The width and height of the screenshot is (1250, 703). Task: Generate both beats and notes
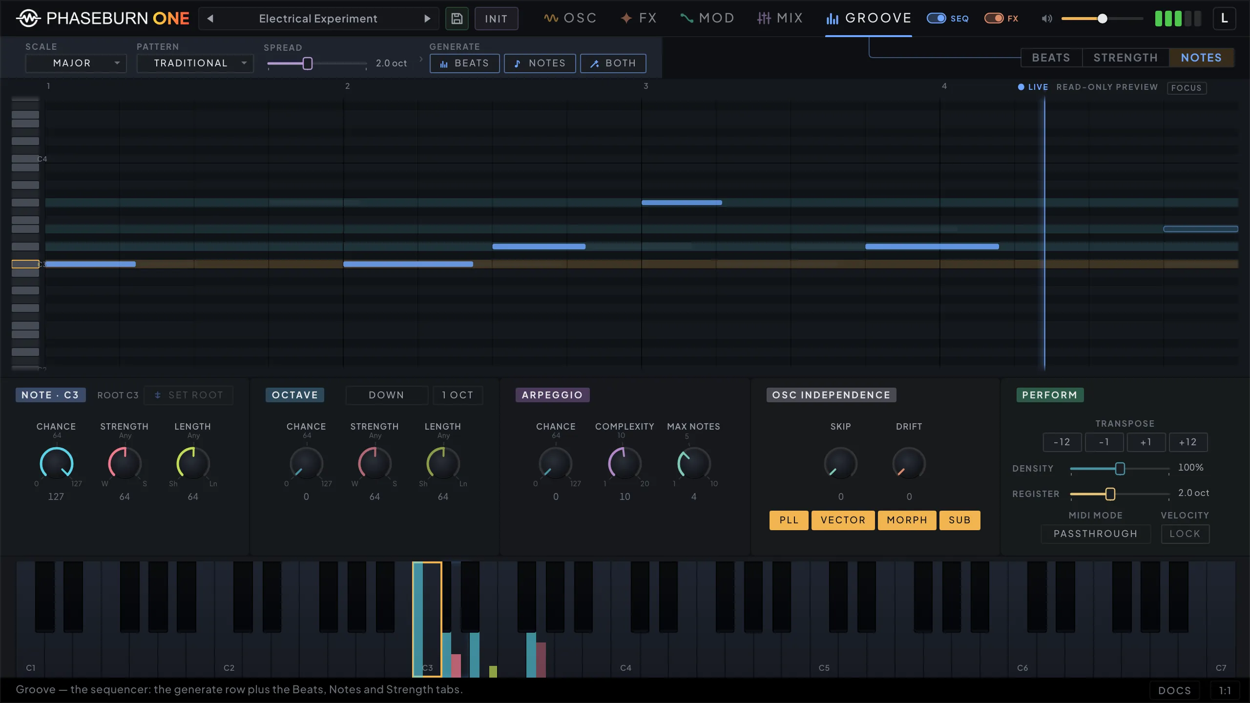(x=613, y=63)
